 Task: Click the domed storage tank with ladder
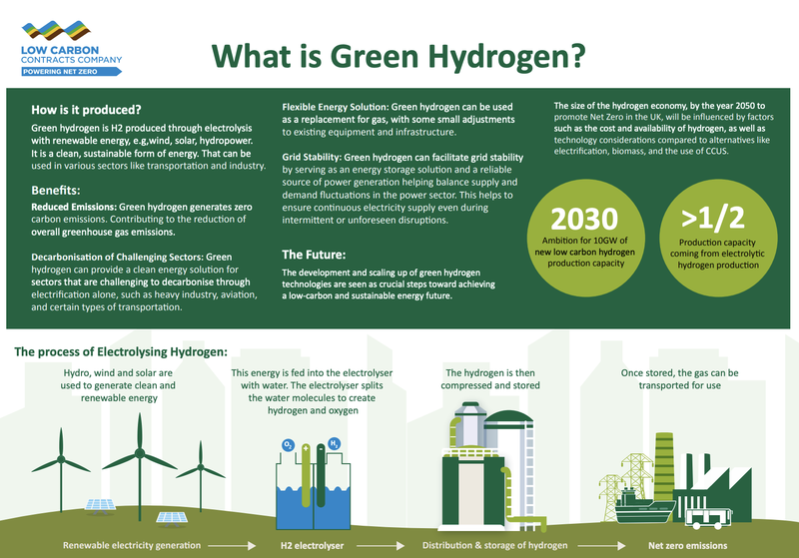(509, 466)
